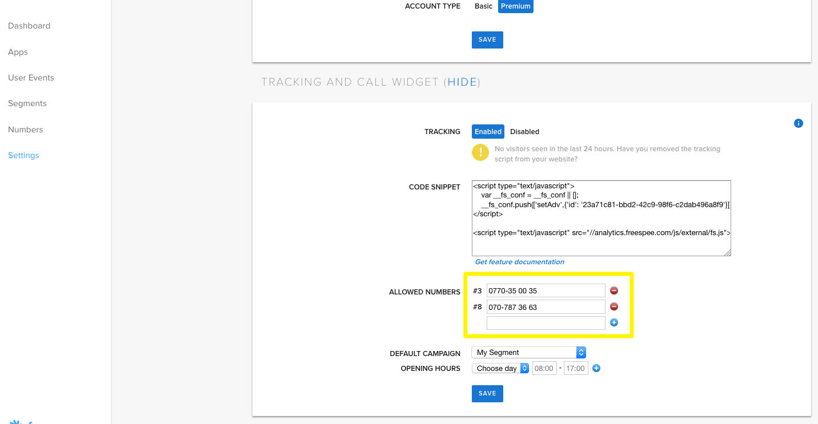Enable tracking
Screen dimensions: 818x424
[488, 132]
